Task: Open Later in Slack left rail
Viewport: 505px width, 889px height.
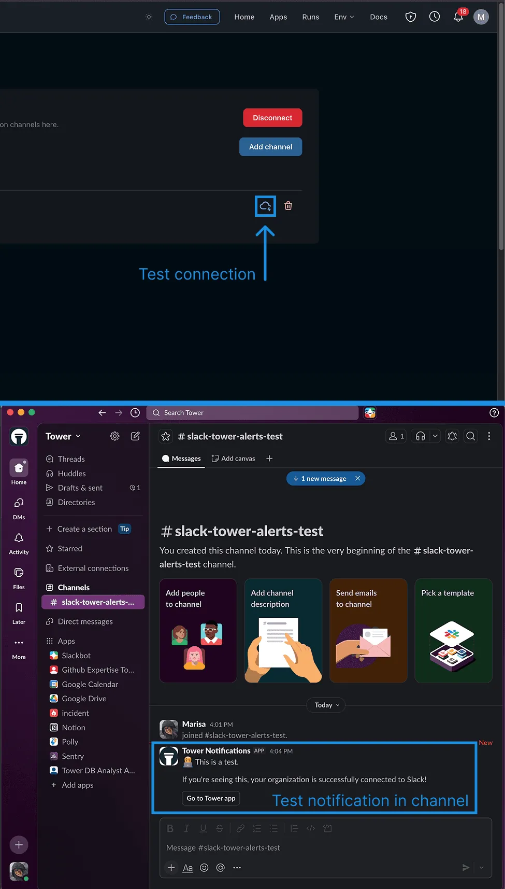Action: pos(19,613)
